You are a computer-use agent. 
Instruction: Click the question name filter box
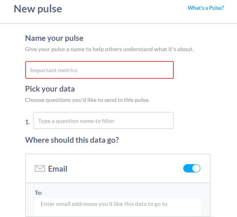pos(103,120)
